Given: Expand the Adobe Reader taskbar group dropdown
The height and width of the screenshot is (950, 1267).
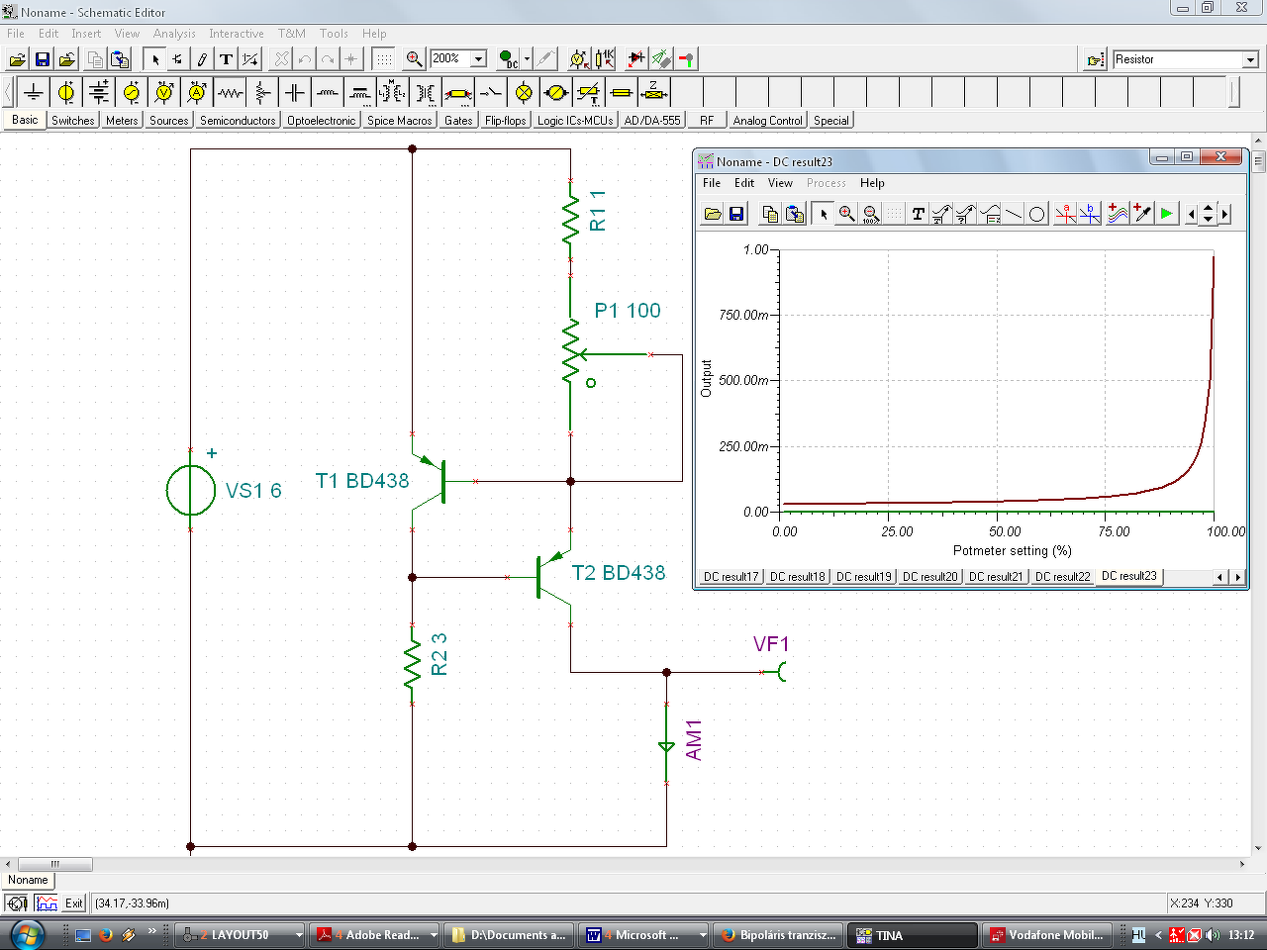Looking at the screenshot, I should (x=434, y=935).
